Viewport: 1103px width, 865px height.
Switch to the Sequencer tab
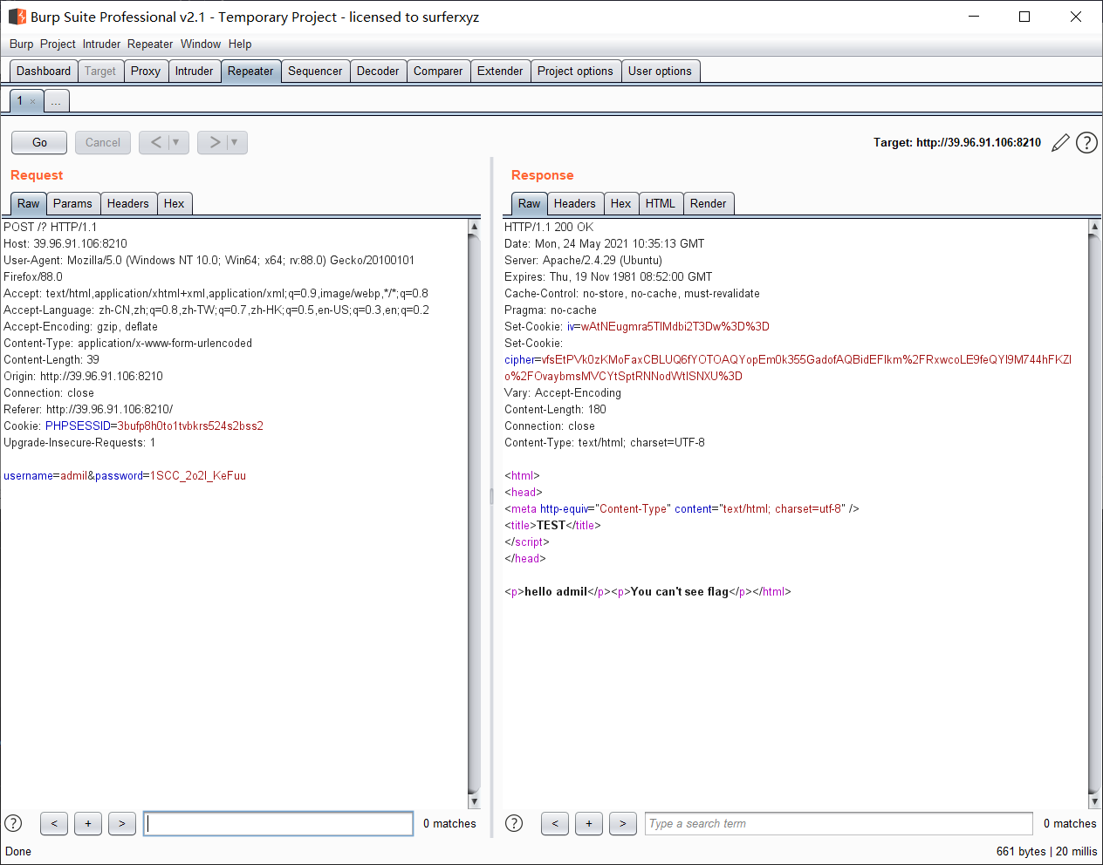(x=315, y=72)
